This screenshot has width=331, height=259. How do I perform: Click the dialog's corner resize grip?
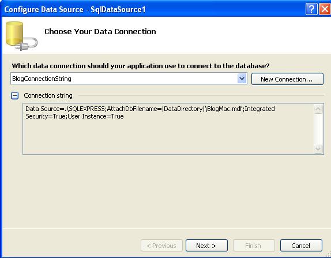click(329, 254)
